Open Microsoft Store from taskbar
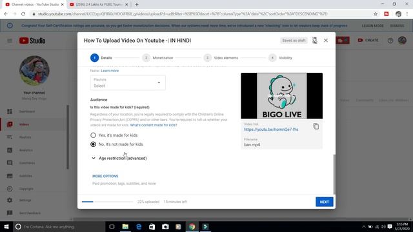This screenshot has height=232, width=413. 152,226
